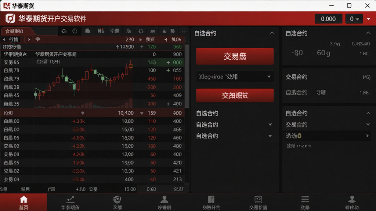Click the right arrow after 行情

pyautogui.click(x=29, y=40)
